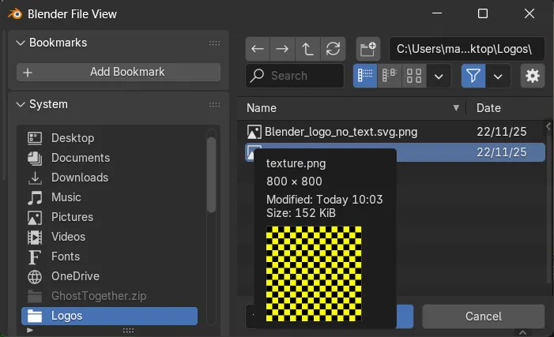Click the Fonts F icon
Screen dimensions: 554x337
35,257
